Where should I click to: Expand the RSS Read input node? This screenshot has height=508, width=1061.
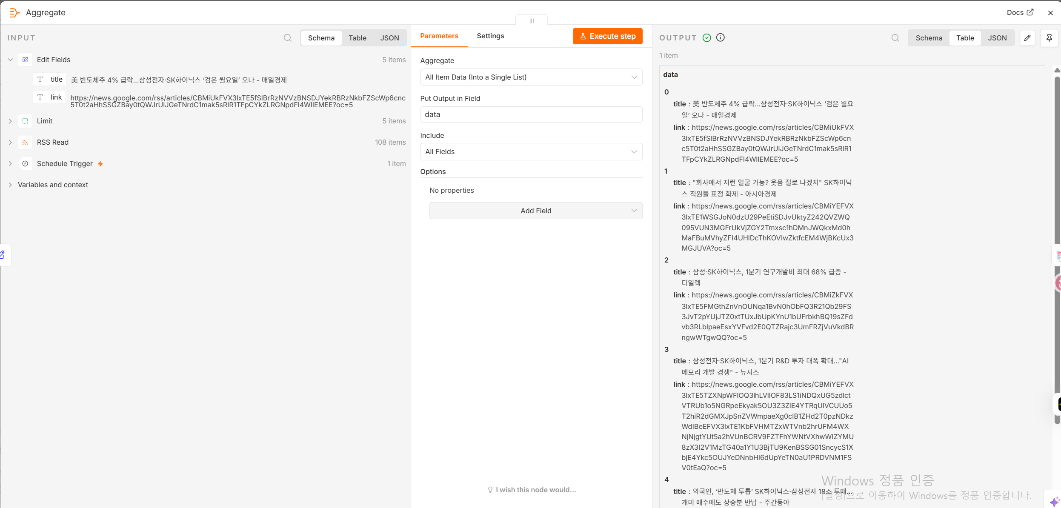tap(10, 142)
